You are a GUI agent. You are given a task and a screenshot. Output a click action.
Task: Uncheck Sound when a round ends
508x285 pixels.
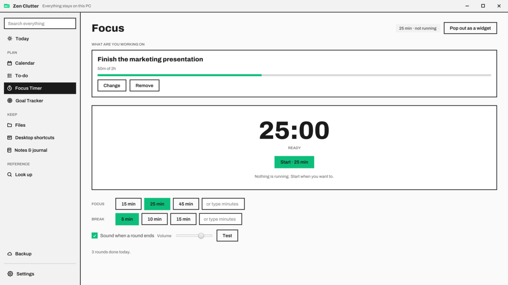pos(95,236)
